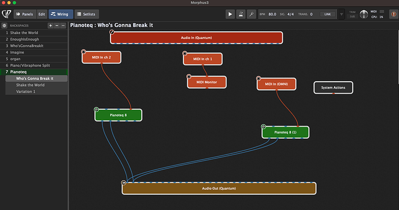Select the Audio Out (Quantum) block
Screen dimensions: 399x210
(x=219, y=189)
